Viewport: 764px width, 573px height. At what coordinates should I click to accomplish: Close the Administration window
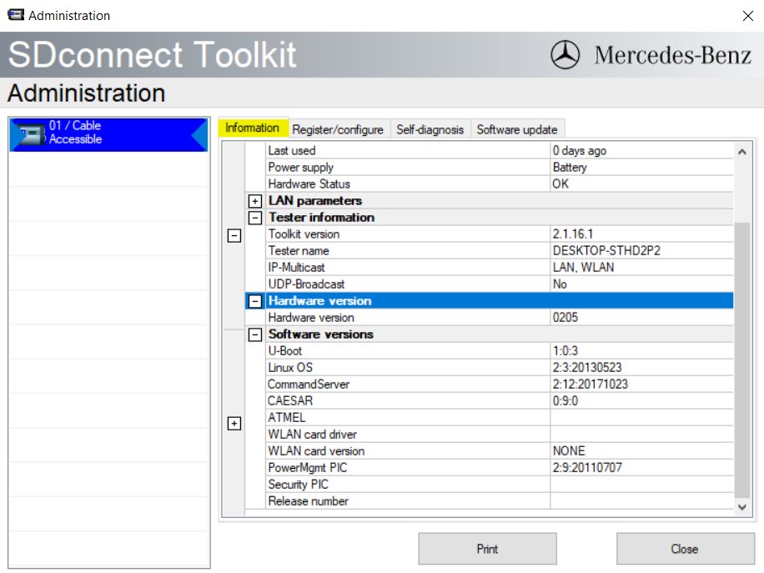tap(747, 16)
